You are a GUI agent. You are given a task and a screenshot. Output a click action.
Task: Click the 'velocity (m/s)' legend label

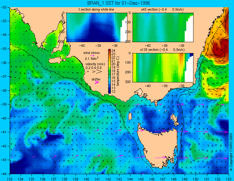pos(95,64)
